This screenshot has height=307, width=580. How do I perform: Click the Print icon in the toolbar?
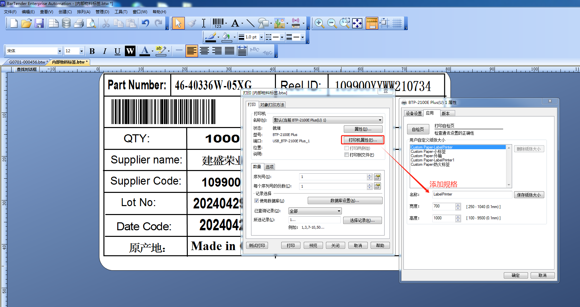79,23
